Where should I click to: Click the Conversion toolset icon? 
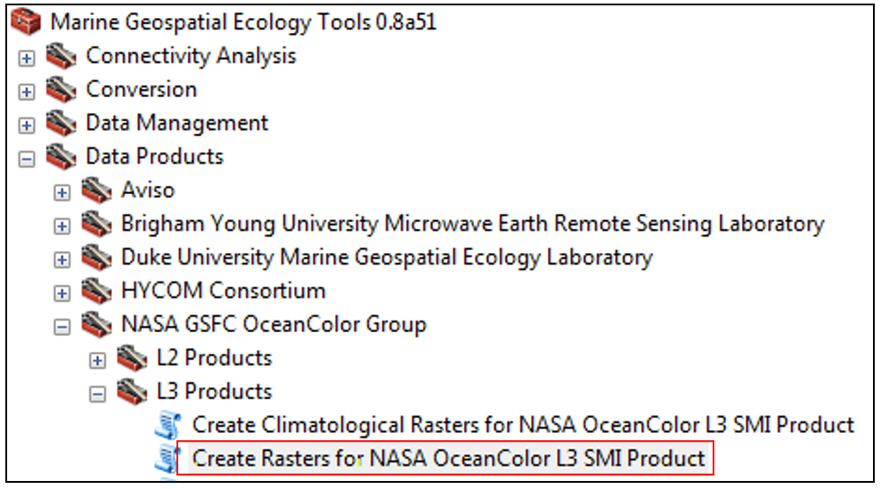tap(61, 90)
